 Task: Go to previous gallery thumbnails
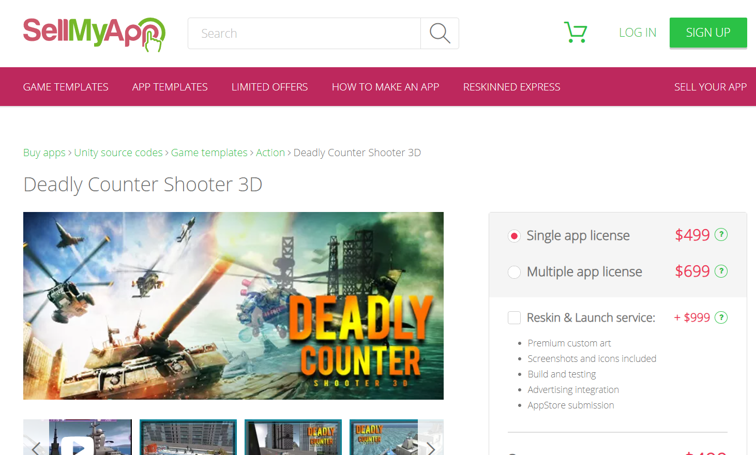tap(36, 448)
